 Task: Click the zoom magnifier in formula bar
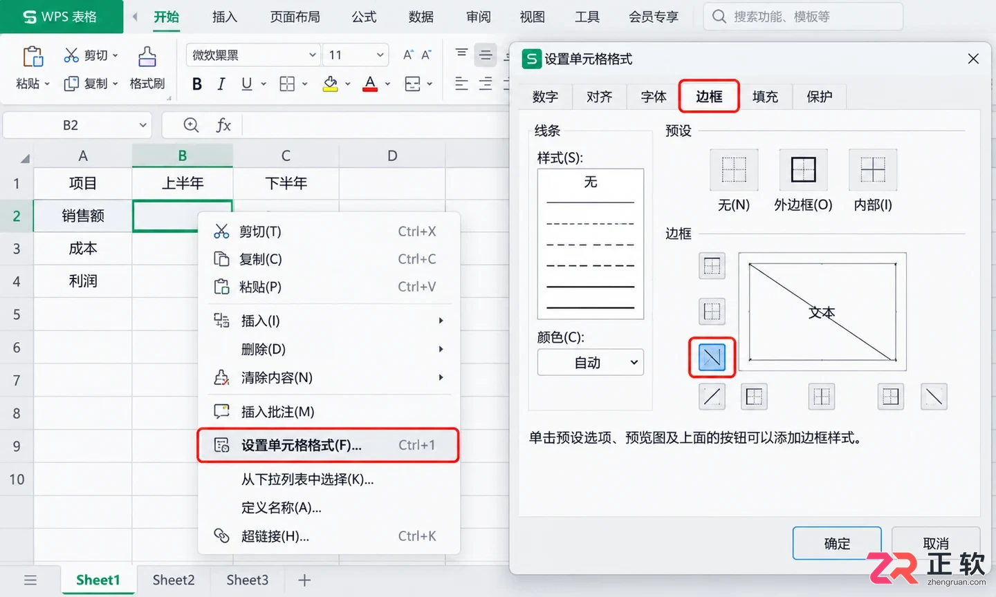(x=191, y=125)
